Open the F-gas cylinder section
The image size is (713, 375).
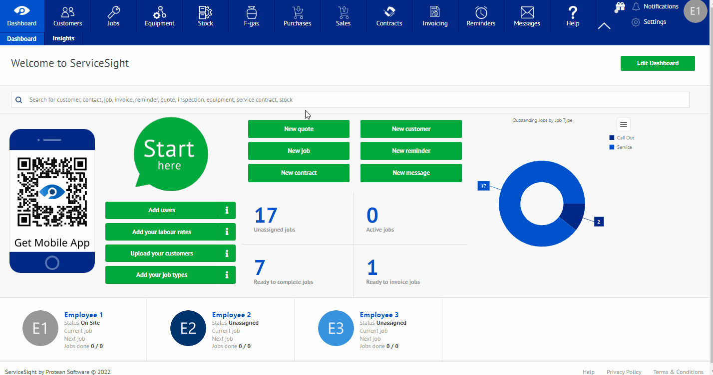251,16
